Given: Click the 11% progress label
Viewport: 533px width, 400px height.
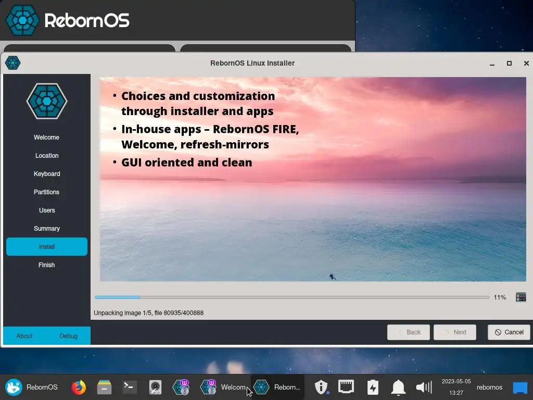Looking at the screenshot, I should 500,297.
